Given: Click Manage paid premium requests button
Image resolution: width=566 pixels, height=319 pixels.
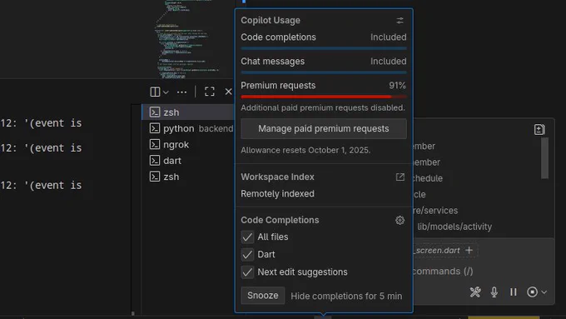Looking at the screenshot, I should [x=324, y=128].
